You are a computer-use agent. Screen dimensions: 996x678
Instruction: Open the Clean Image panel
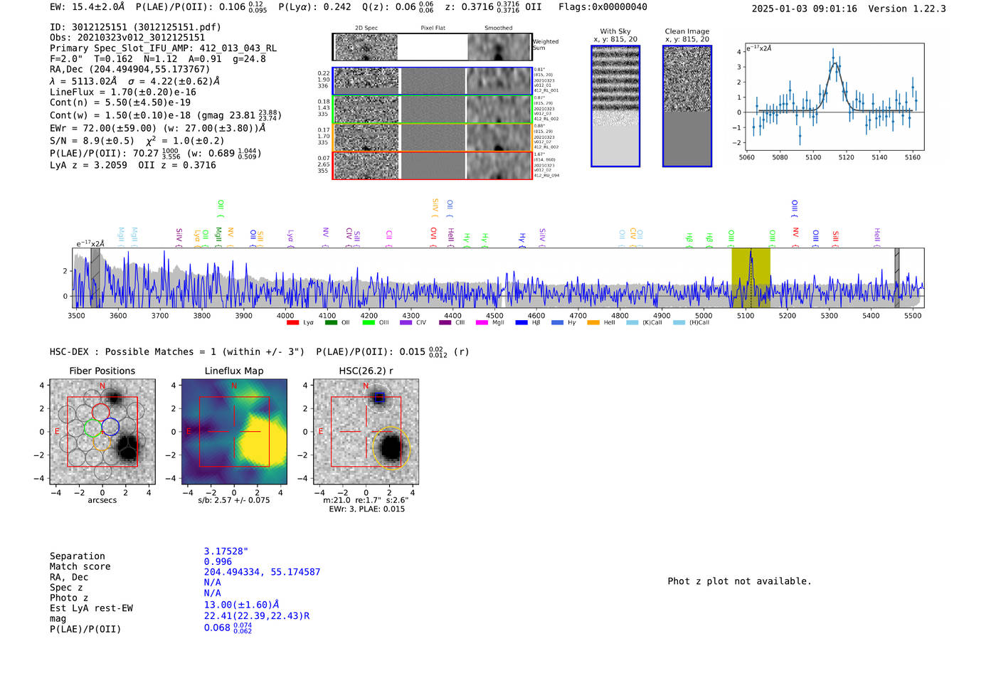(x=687, y=106)
